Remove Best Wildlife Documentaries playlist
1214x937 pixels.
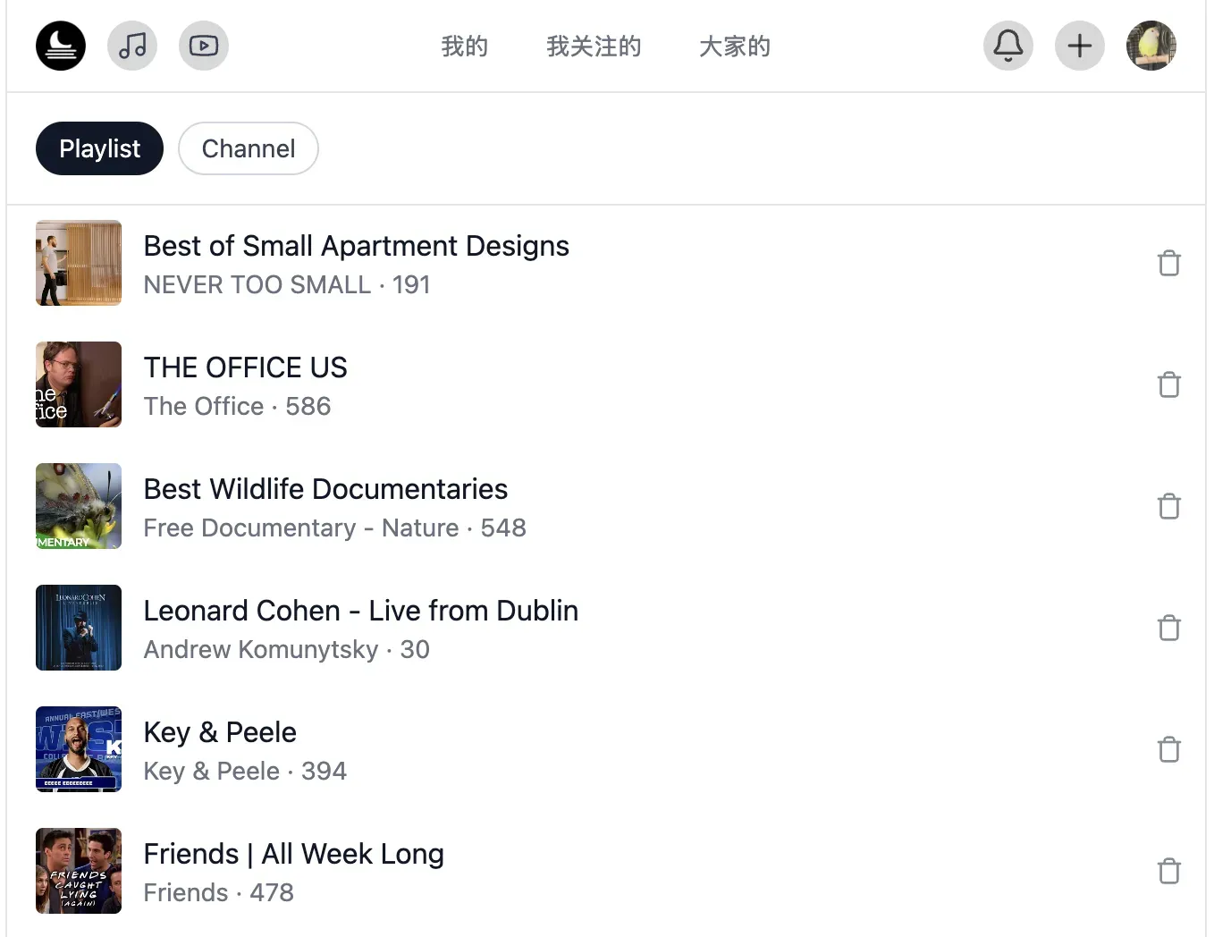(1169, 507)
